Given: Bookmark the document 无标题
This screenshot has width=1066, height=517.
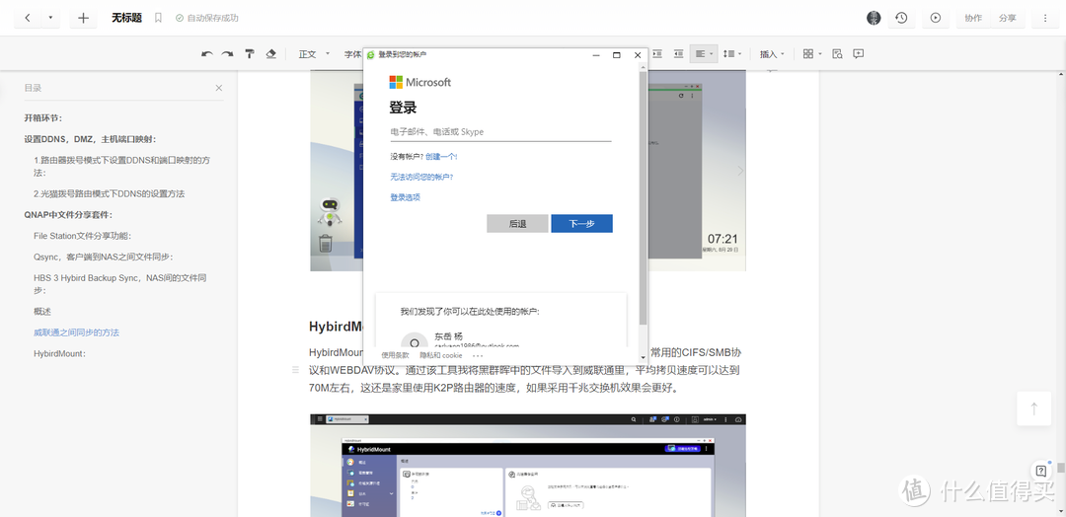Looking at the screenshot, I should (158, 19).
